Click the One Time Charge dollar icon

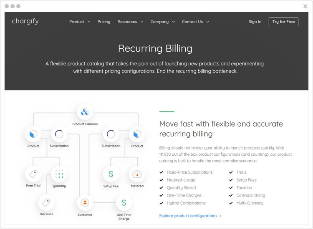(124, 202)
